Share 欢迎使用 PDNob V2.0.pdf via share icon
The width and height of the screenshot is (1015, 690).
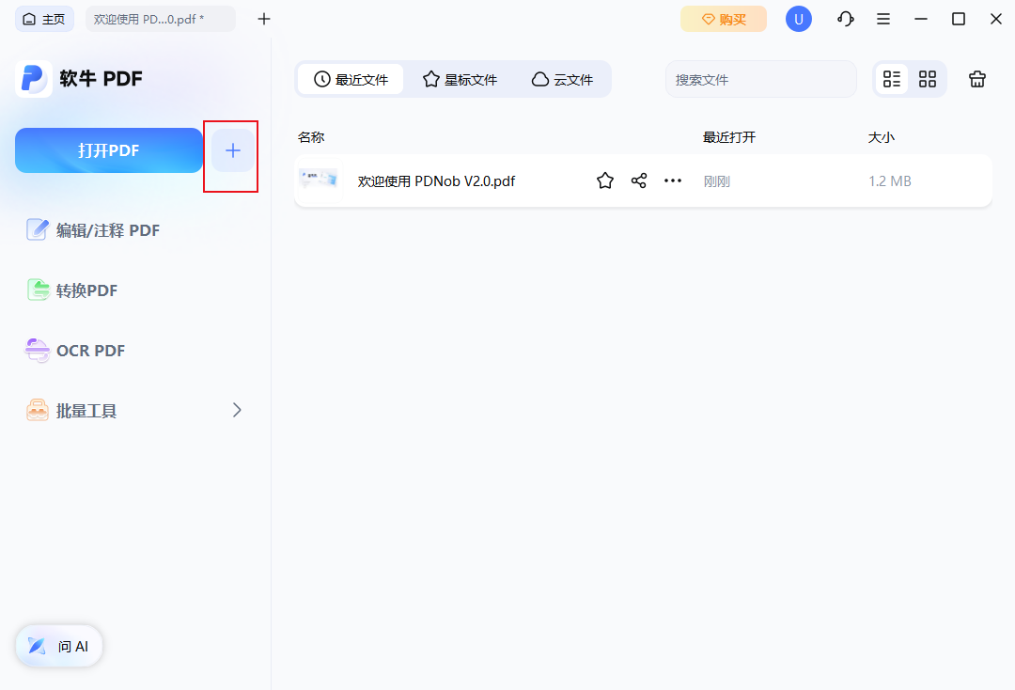click(639, 180)
